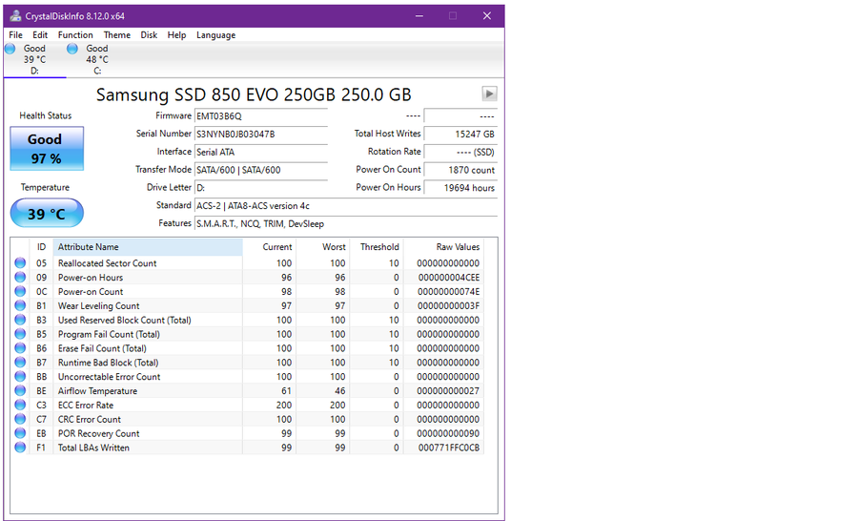Click the Good 97 % health status button
Screen dimensions: 858x521
click(47, 149)
